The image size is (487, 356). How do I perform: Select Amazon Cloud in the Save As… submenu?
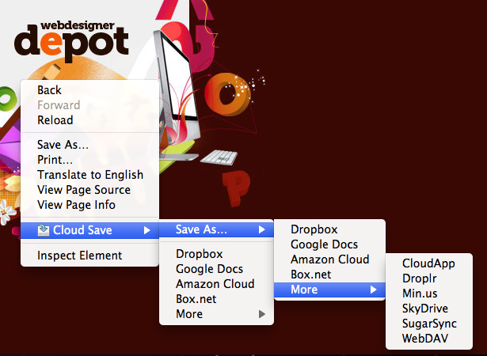click(x=329, y=259)
